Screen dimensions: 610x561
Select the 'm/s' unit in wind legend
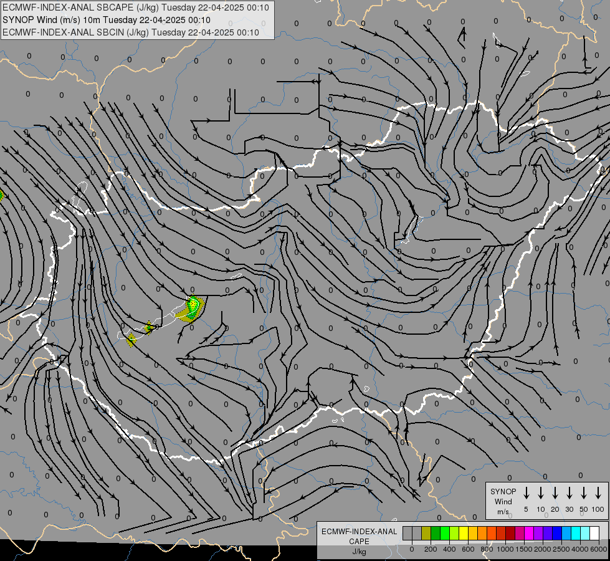point(503,512)
